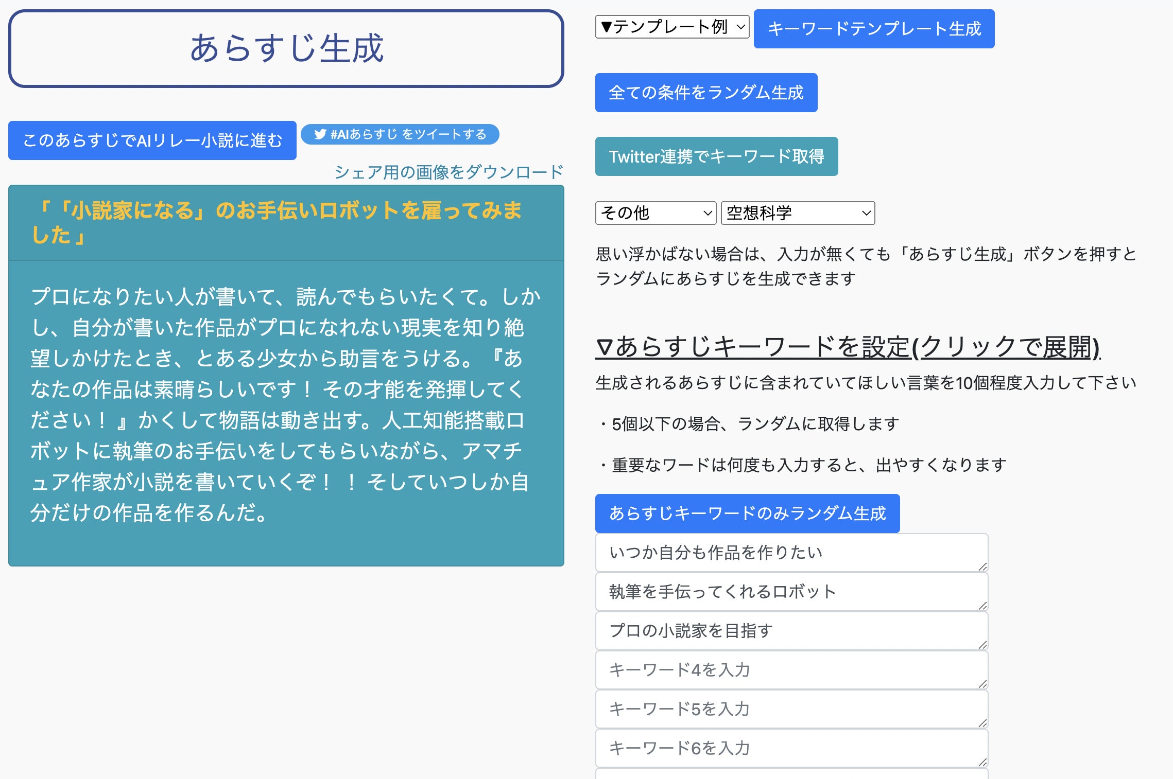Click Twitter連携でキーワード取得 button
Image resolution: width=1173 pixels, height=779 pixels.
716,156
